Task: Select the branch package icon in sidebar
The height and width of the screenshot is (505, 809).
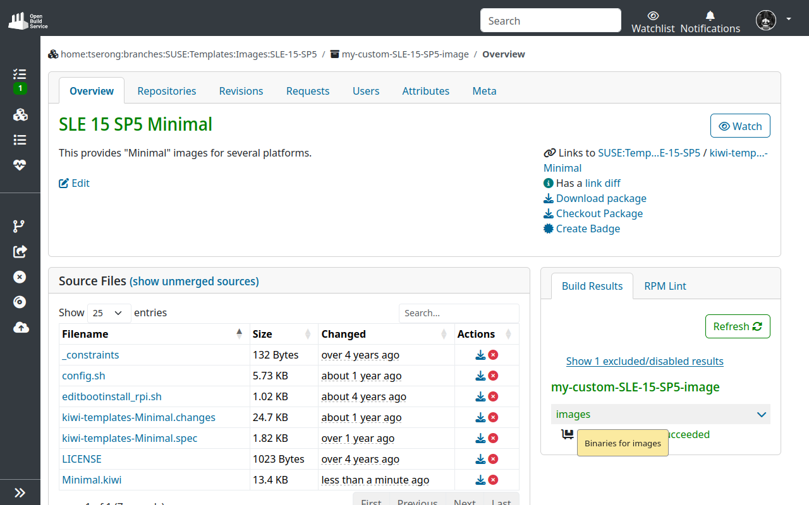Action: click(x=19, y=225)
